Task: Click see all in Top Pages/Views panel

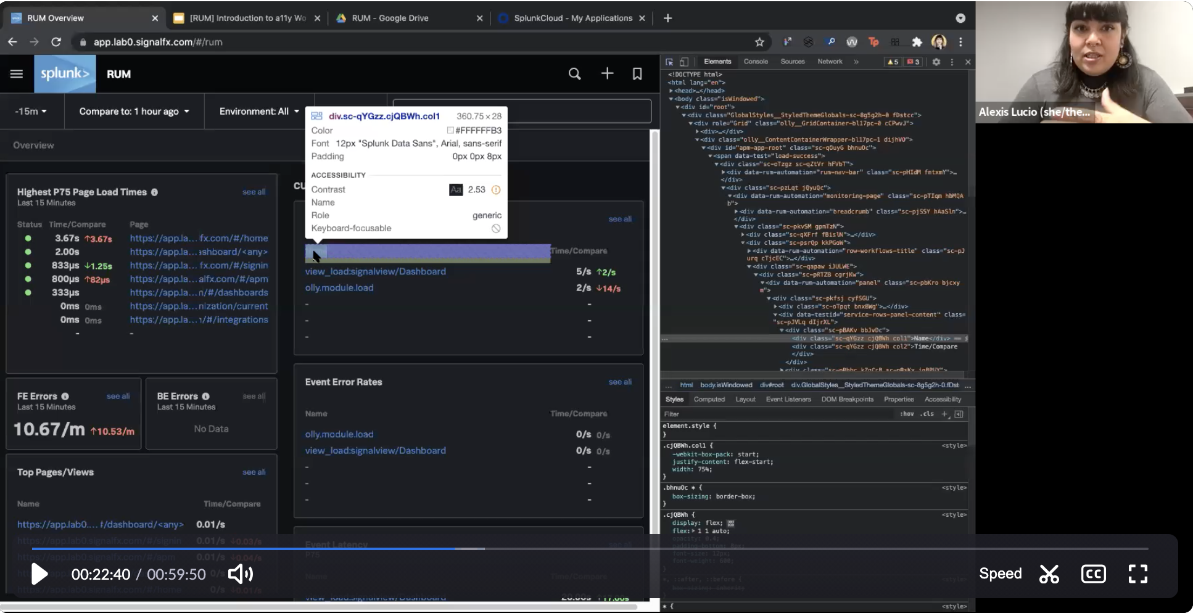Action: click(254, 472)
